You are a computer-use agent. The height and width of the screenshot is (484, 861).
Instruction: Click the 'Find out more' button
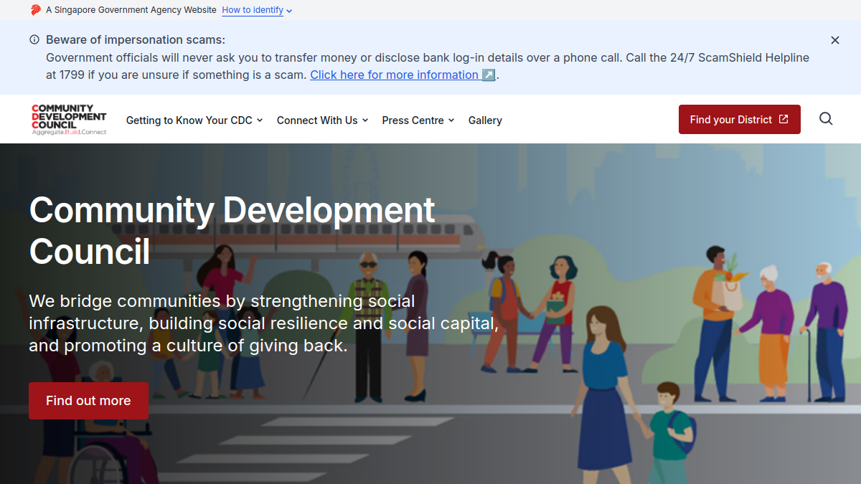click(88, 401)
